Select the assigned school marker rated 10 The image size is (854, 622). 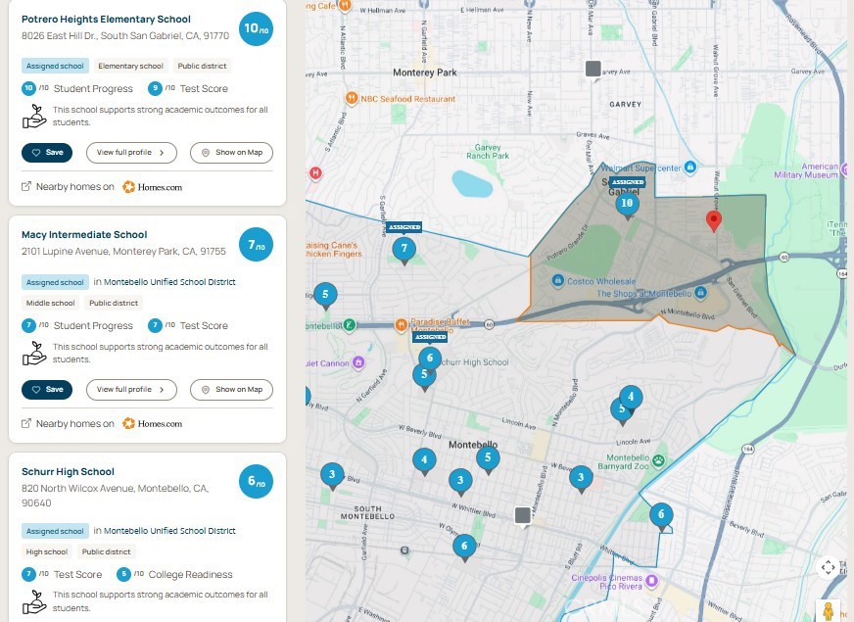[627, 205]
